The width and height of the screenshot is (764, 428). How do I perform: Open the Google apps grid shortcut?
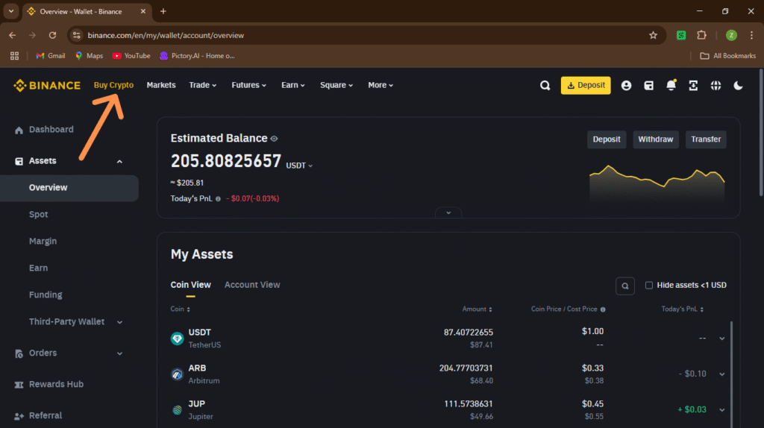coord(15,56)
